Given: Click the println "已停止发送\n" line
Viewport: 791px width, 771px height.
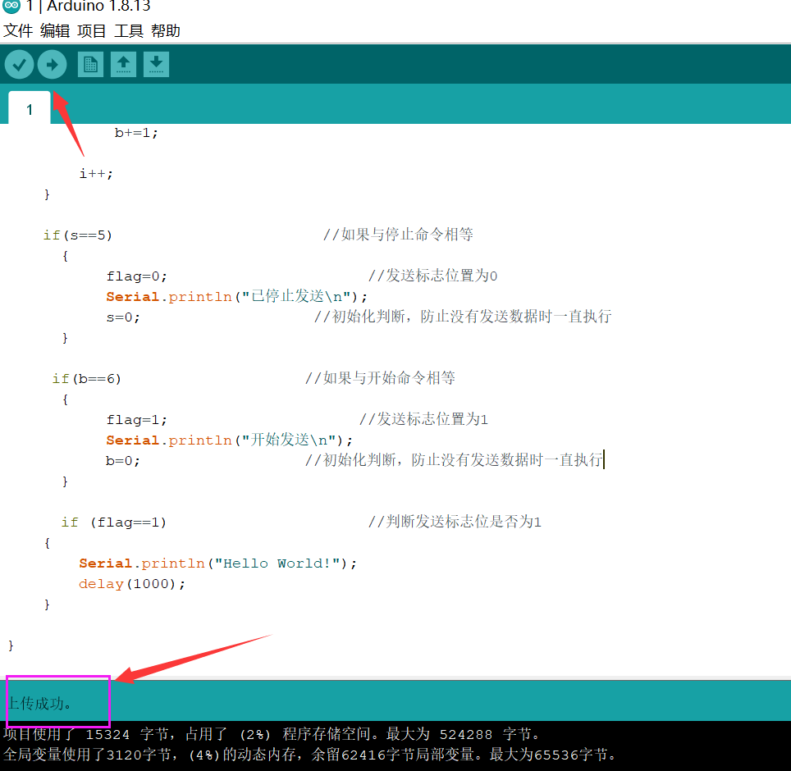Looking at the screenshot, I should tap(236, 296).
